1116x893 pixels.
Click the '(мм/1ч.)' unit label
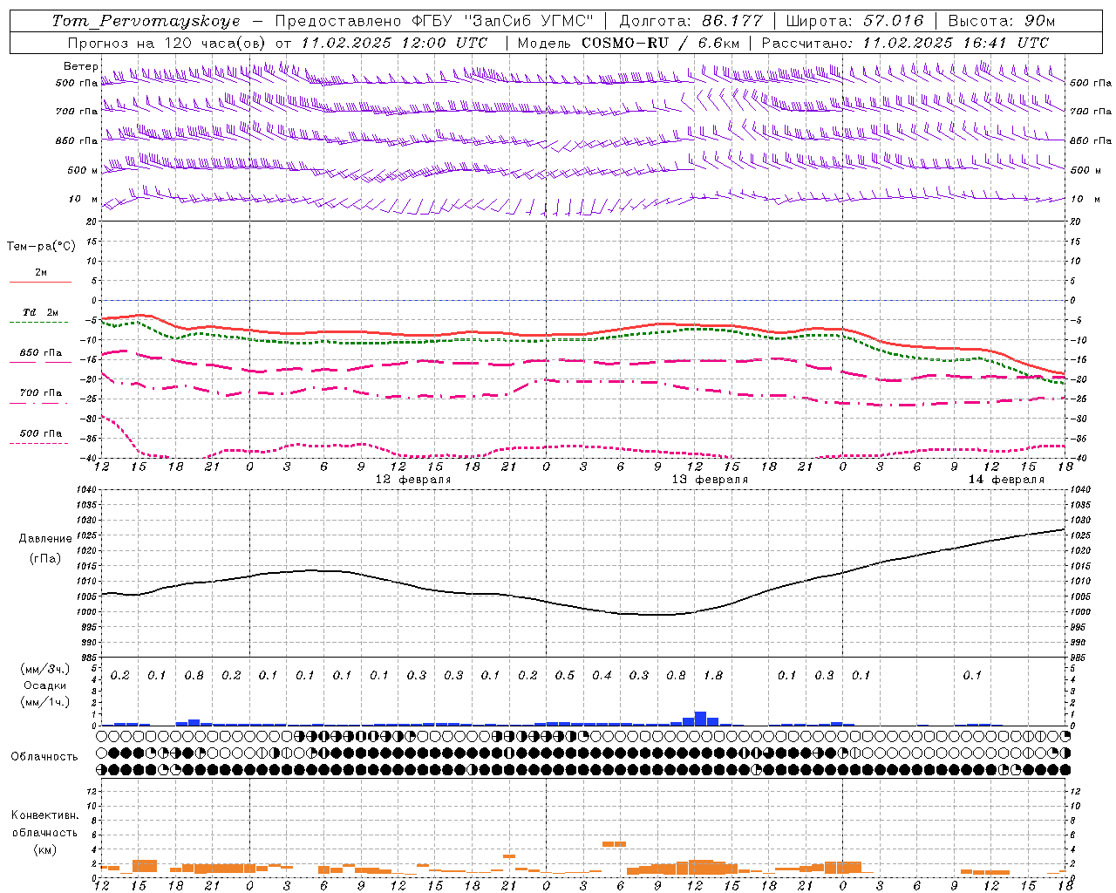pos(44,702)
